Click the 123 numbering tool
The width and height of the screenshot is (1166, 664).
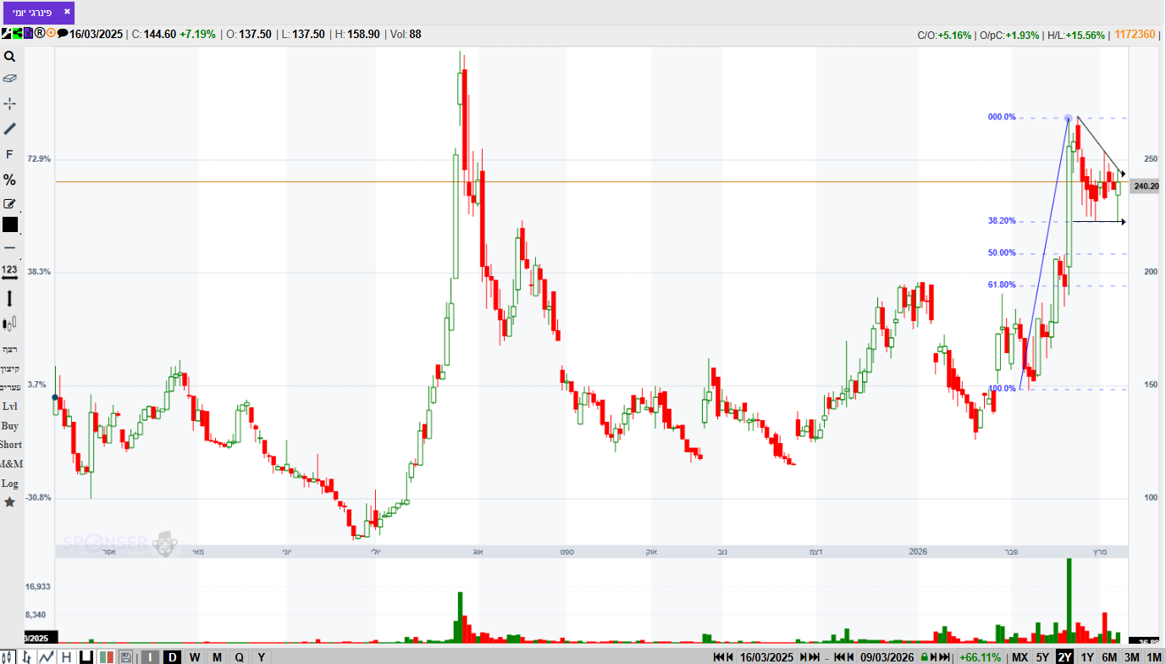click(9, 271)
